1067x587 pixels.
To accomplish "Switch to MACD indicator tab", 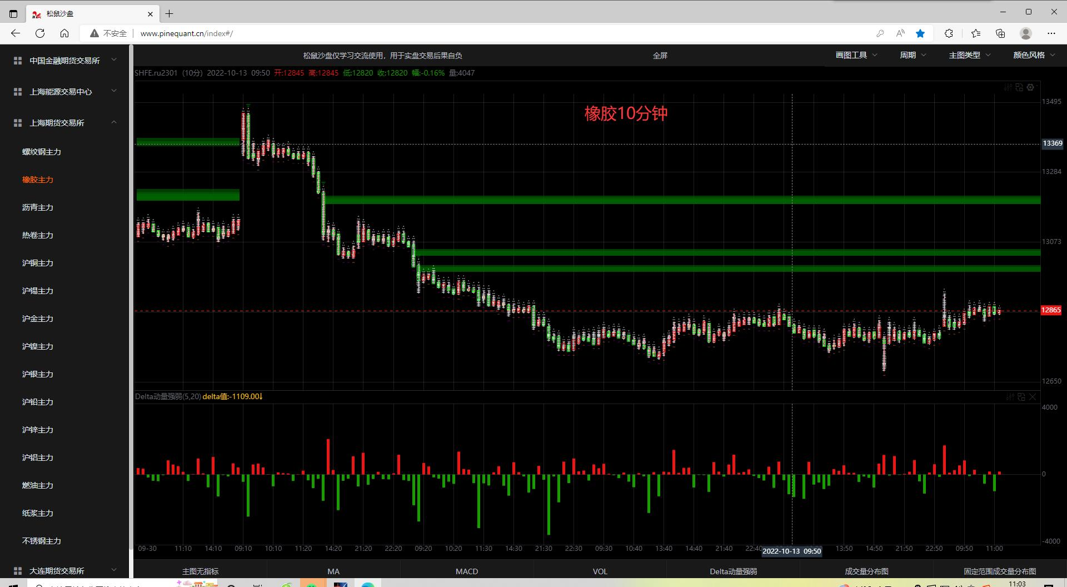I will [467, 571].
